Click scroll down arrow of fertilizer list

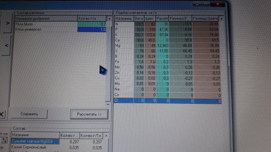click(x=108, y=104)
